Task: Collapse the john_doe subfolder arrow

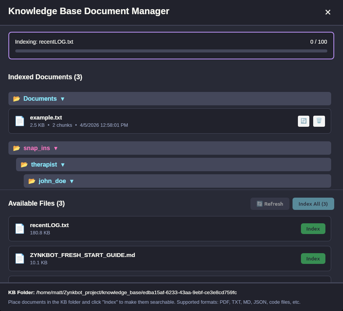Action: click(72, 181)
